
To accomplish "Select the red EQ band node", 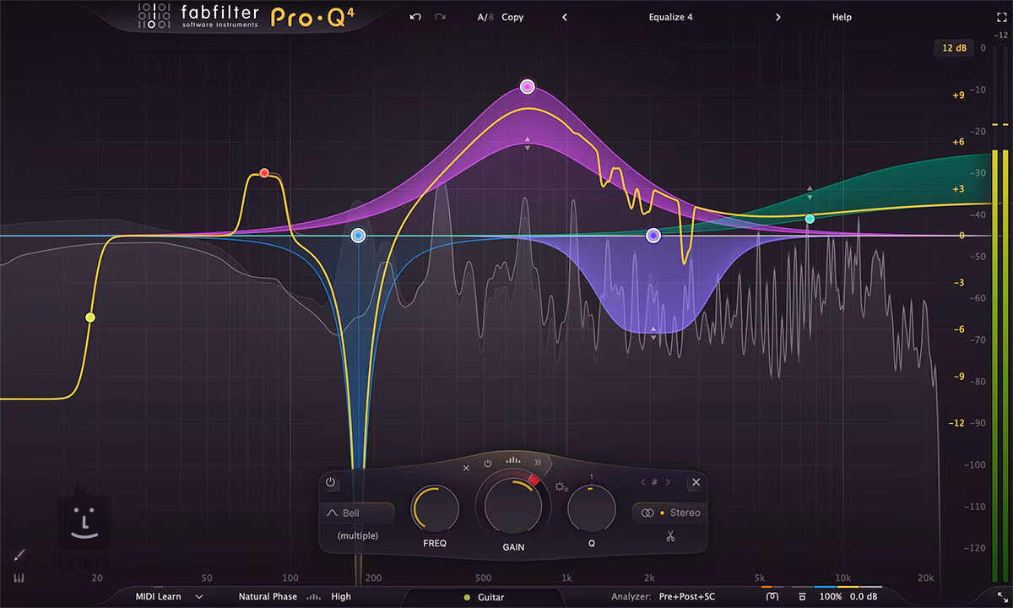I will tap(264, 172).
